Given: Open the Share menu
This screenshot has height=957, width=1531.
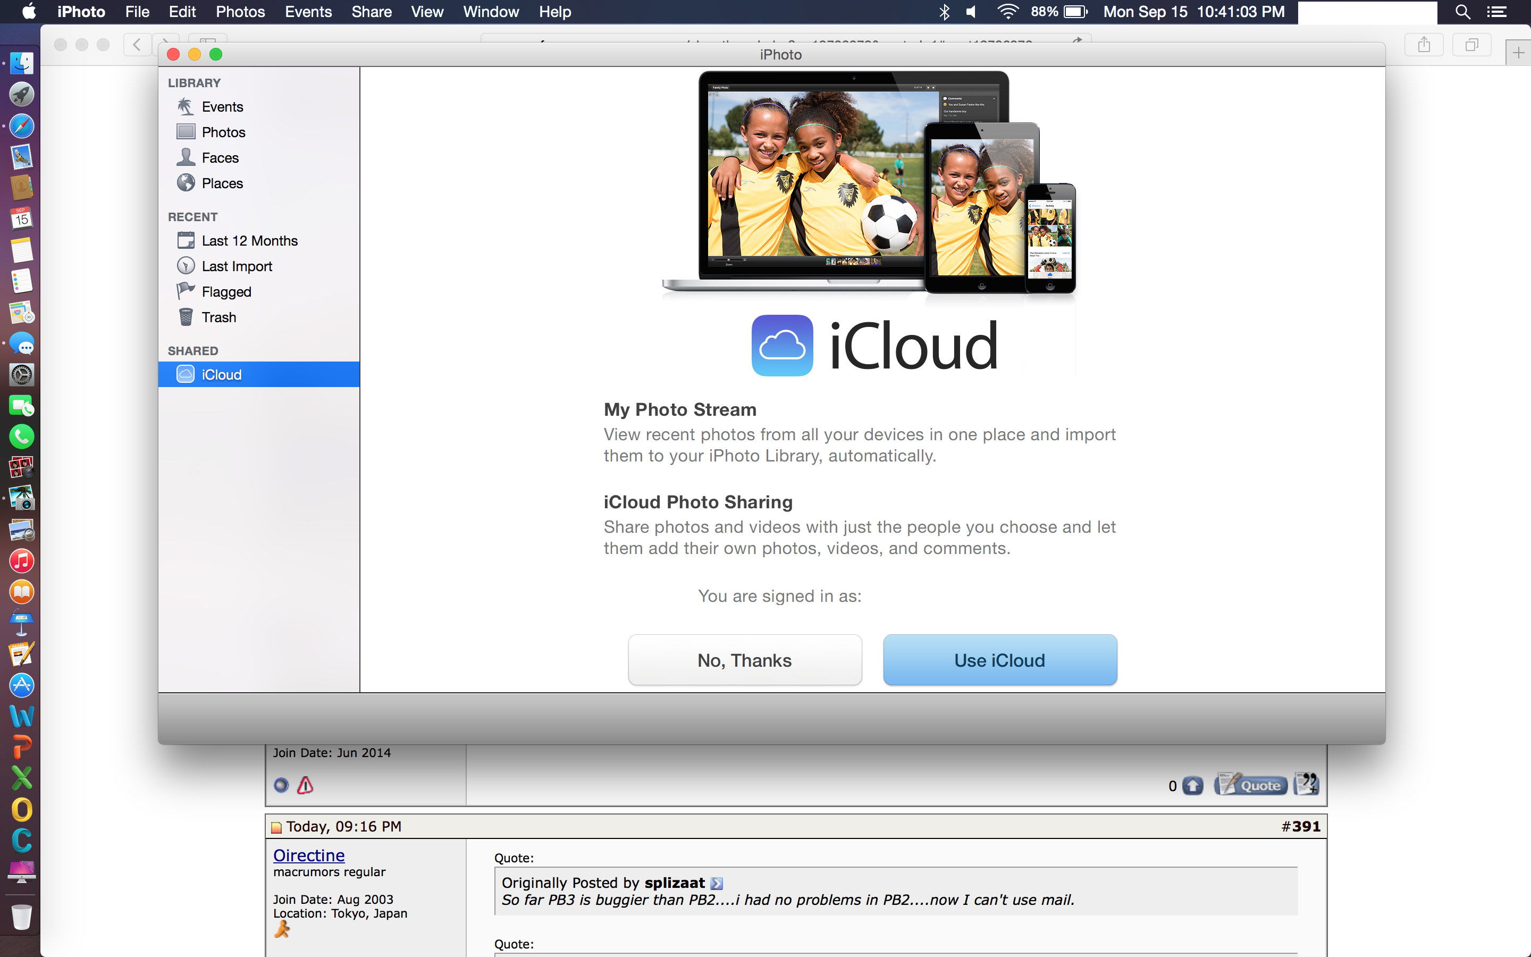Looking at the screenshot, I should (x=372, y=12).
